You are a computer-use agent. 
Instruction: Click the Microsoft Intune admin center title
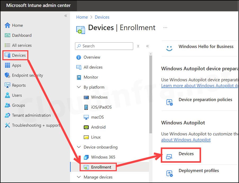pos(38,6)
